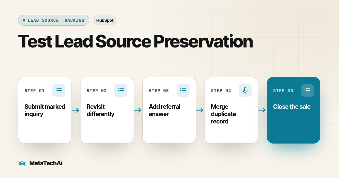The width and height of the screenshot is (339, 178).
Task: Select the HubSpot badge
Action: click(105, 20)
